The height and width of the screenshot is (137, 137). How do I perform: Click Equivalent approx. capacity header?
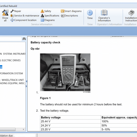119,118
